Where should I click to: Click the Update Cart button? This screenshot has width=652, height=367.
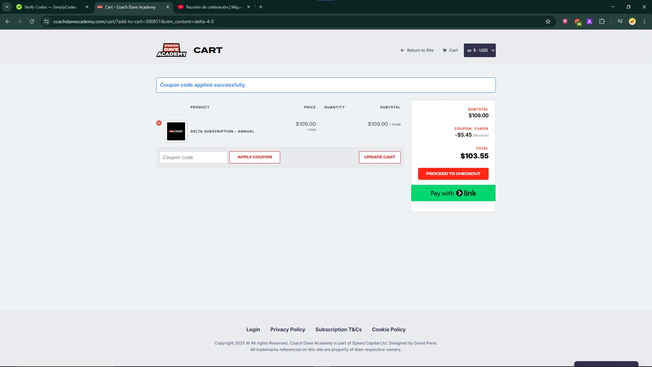coord(380,157)
